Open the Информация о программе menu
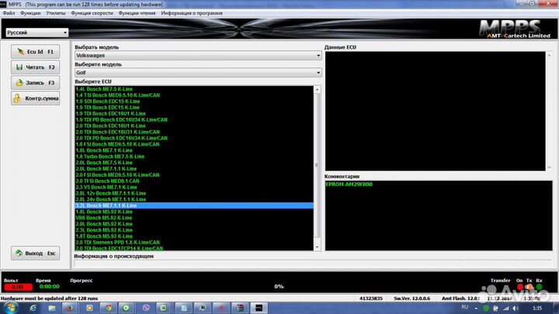The width and height of the screenshot is (559, 314). pos(192,13)
